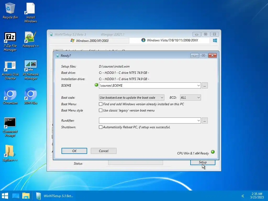This screenshot has height=201, width=268.
Task: Close the Ready? dialog
Action: (x=213, y=55)
